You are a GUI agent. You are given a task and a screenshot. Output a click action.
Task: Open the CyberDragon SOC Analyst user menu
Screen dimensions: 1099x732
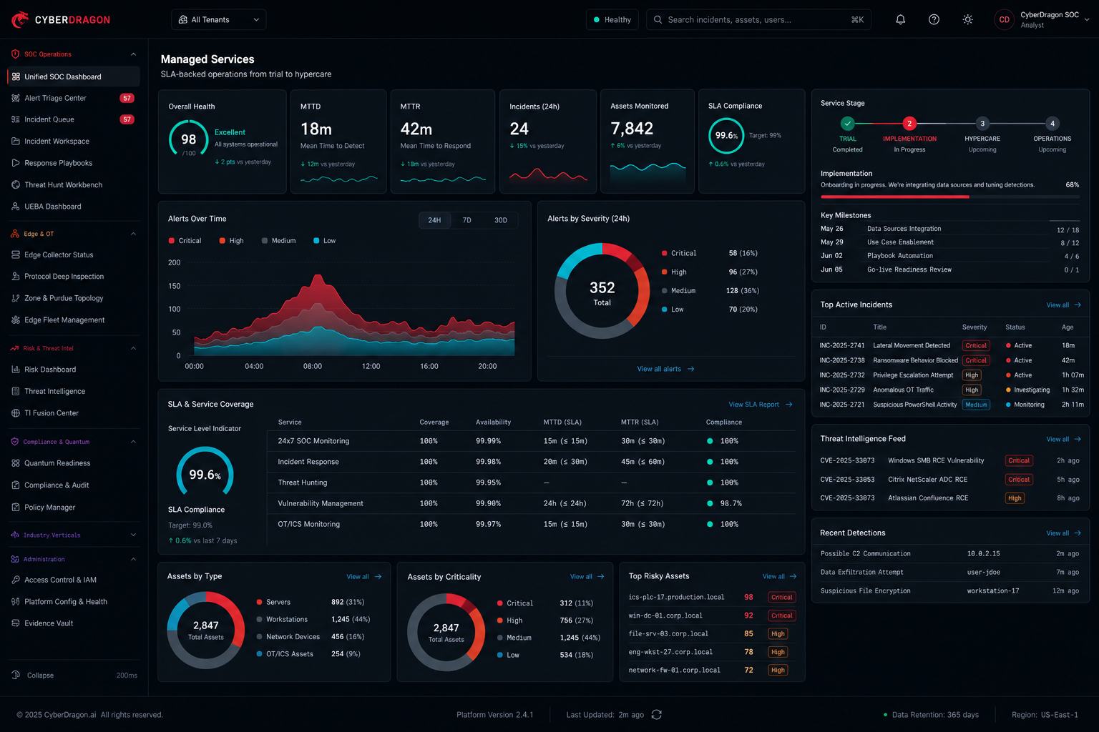click(1042, 19)
